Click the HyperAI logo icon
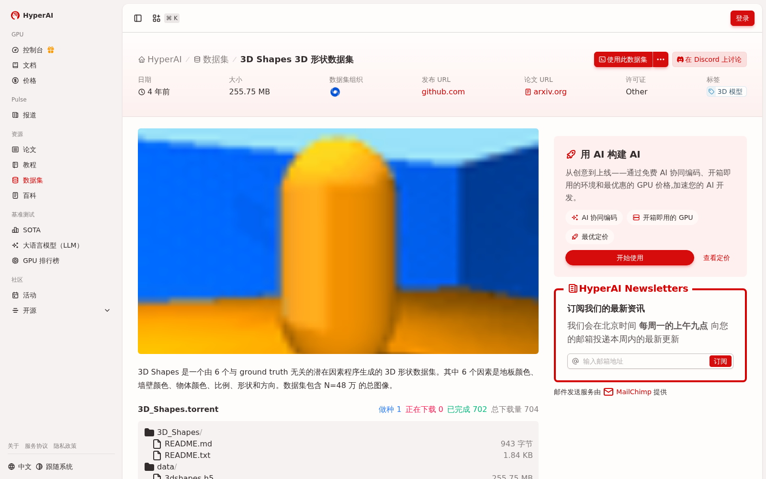Image resolution: width=766 pixels, height=479 pixels. 15,15
